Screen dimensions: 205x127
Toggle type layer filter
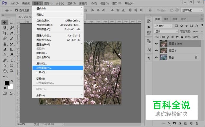(187, 26)
